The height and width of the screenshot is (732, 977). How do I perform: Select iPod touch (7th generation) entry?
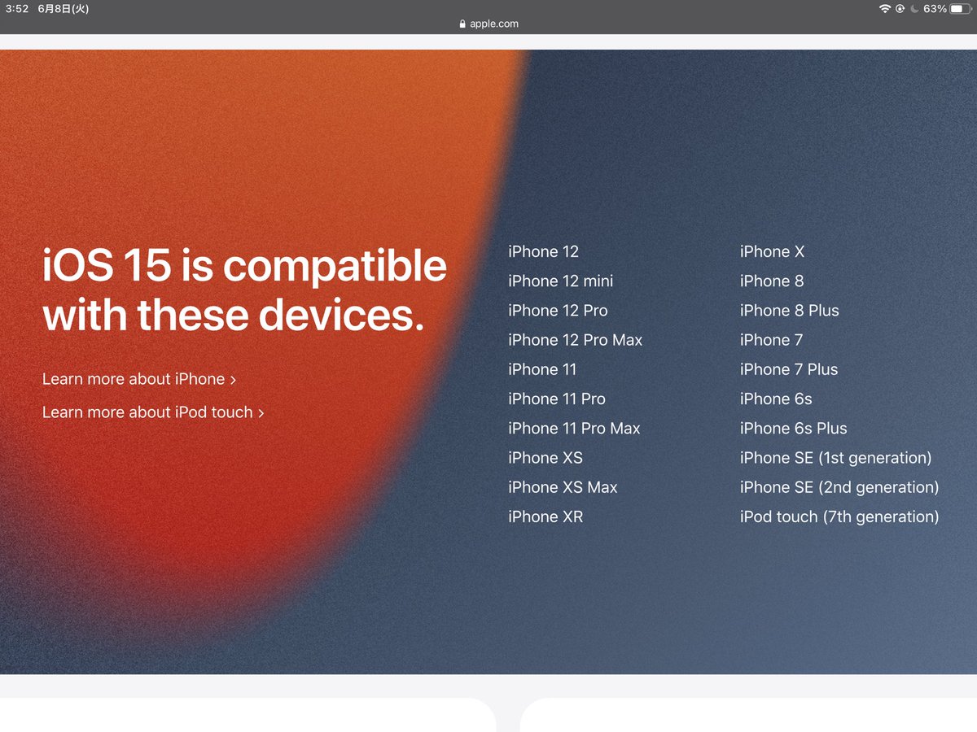coord(839,516)
